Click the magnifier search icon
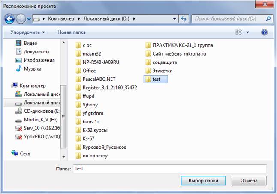277x194 pixels. click(268, 19)
